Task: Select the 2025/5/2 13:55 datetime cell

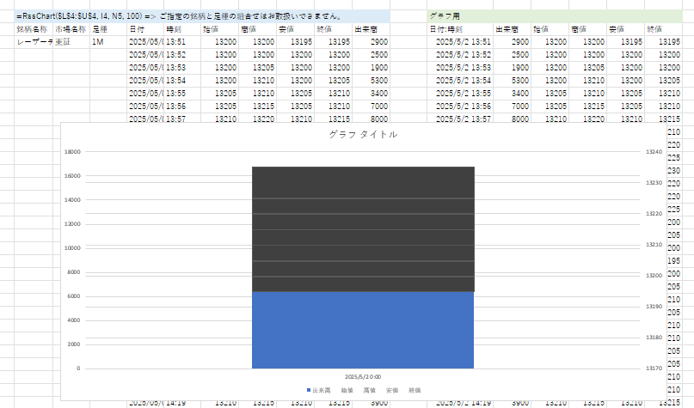Action: (x=460, y=94)
